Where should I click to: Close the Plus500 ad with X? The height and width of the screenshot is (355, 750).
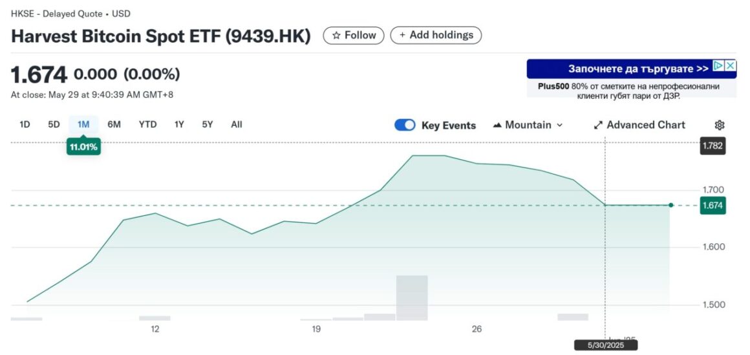pyautogui.click(x=730, y=66)
